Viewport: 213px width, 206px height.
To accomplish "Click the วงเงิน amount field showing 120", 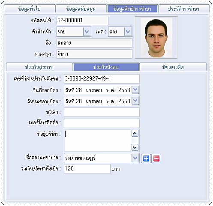I will tap(87, 169).
